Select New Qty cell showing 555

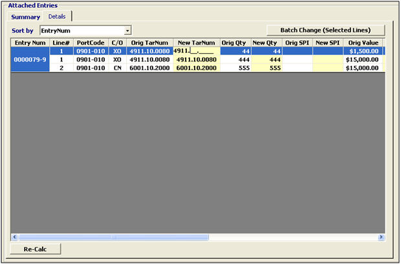[266, 67]
